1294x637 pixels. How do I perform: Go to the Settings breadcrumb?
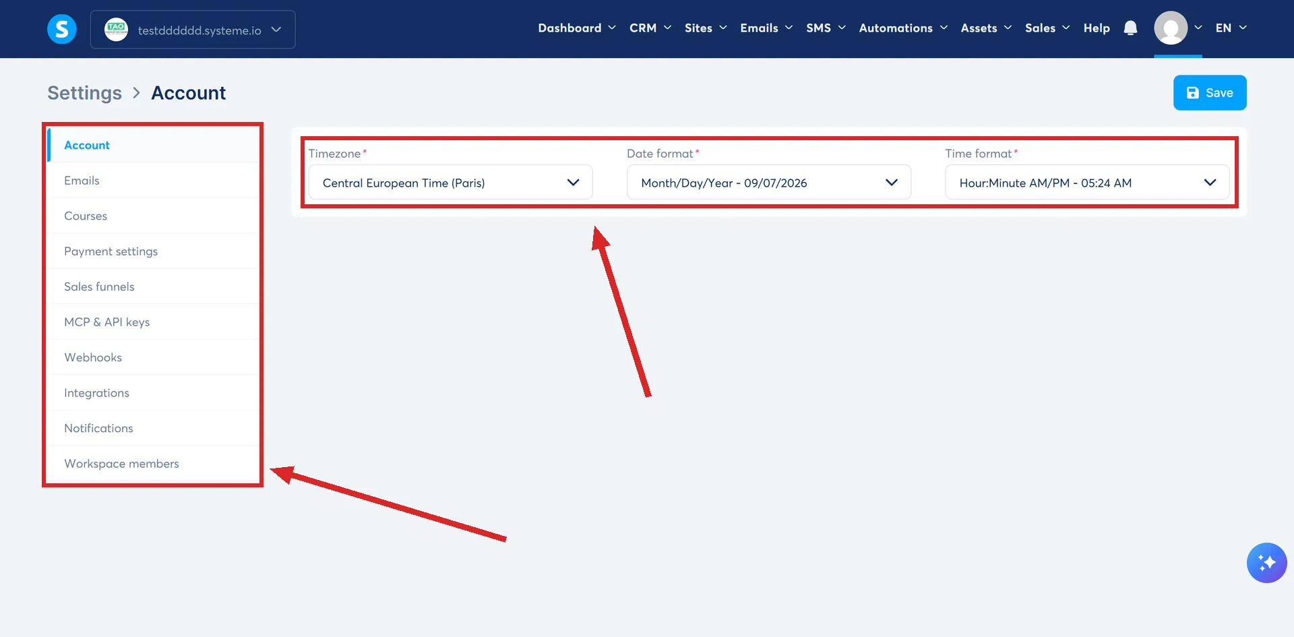pyautogui.click(x=84, y=93)
